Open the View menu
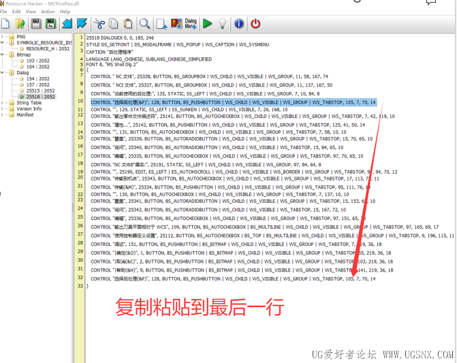The height and width of the screenshot is (363, 457). click(x=31, y=12)
